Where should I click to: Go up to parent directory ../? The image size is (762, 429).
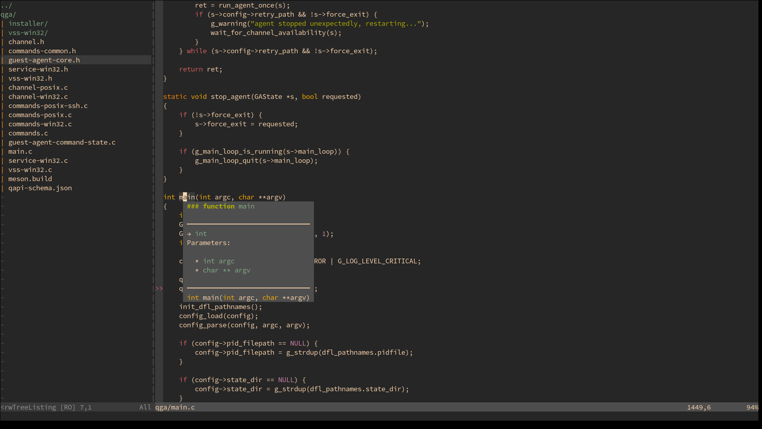click(x=6, y=5)
